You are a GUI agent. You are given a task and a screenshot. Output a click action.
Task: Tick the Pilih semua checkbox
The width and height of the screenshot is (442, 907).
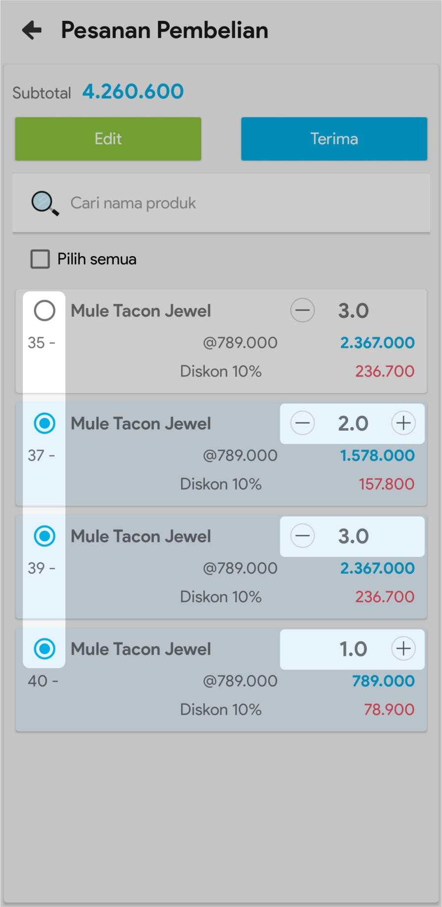(40, 259)
